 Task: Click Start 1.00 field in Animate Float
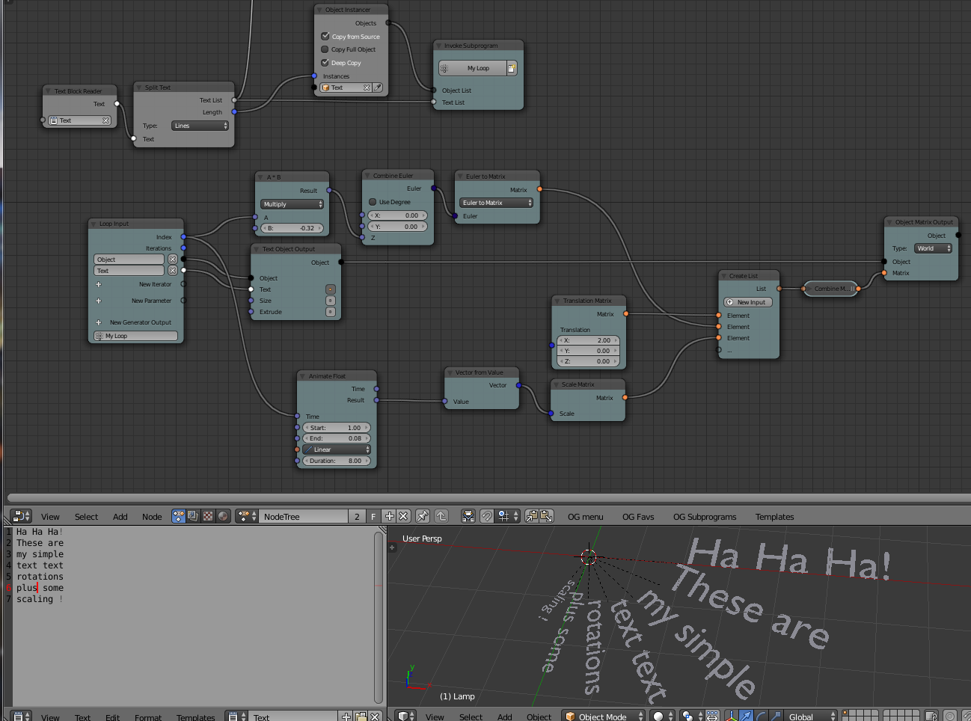pyautogui.click(x=337, y=428)
